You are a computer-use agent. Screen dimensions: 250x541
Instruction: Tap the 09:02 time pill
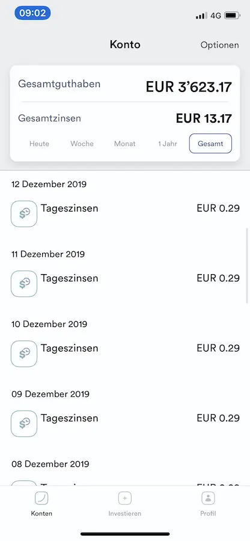pyautogui.click(x=32, y=13)
